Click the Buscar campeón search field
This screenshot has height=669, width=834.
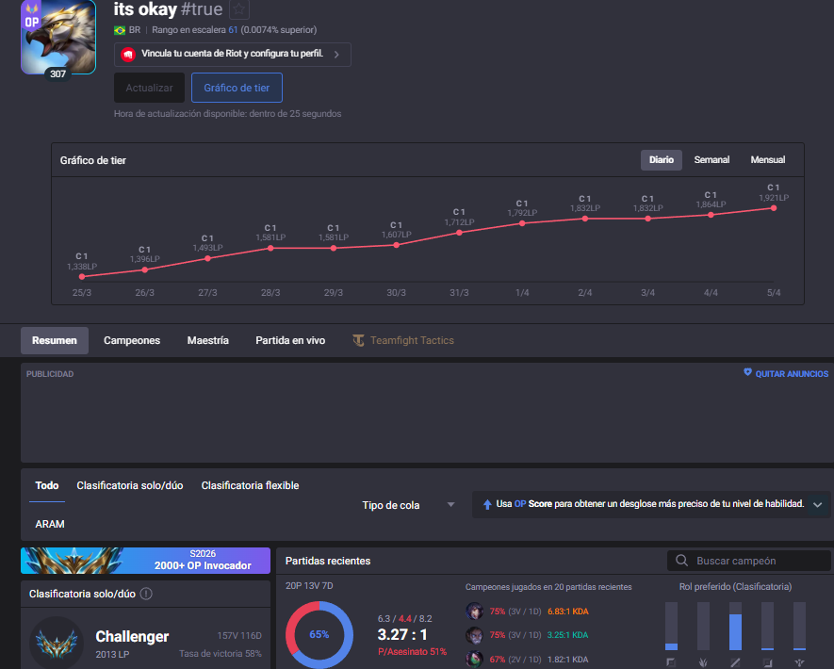[x=749, y=561]
